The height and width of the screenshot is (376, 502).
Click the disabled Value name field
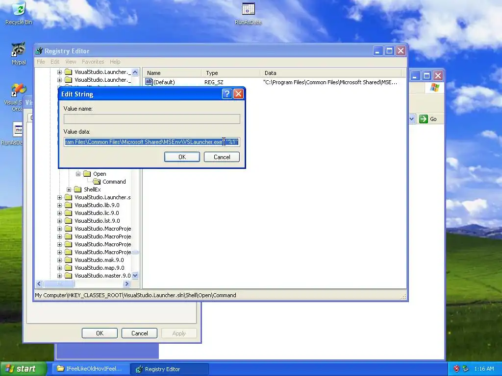point(152,119)
